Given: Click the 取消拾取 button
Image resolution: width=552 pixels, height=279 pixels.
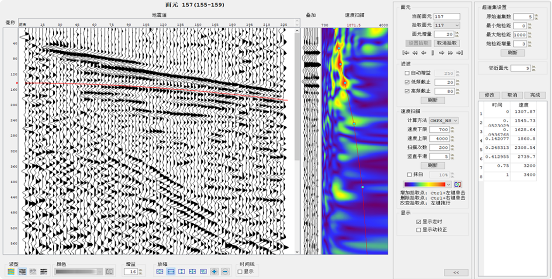Looking at the screenshot, I should (x=447, y=43).
